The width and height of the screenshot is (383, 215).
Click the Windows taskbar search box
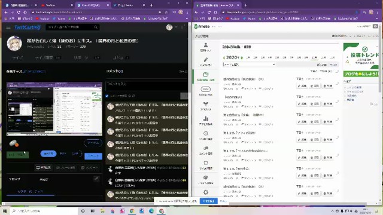[44, 211]
